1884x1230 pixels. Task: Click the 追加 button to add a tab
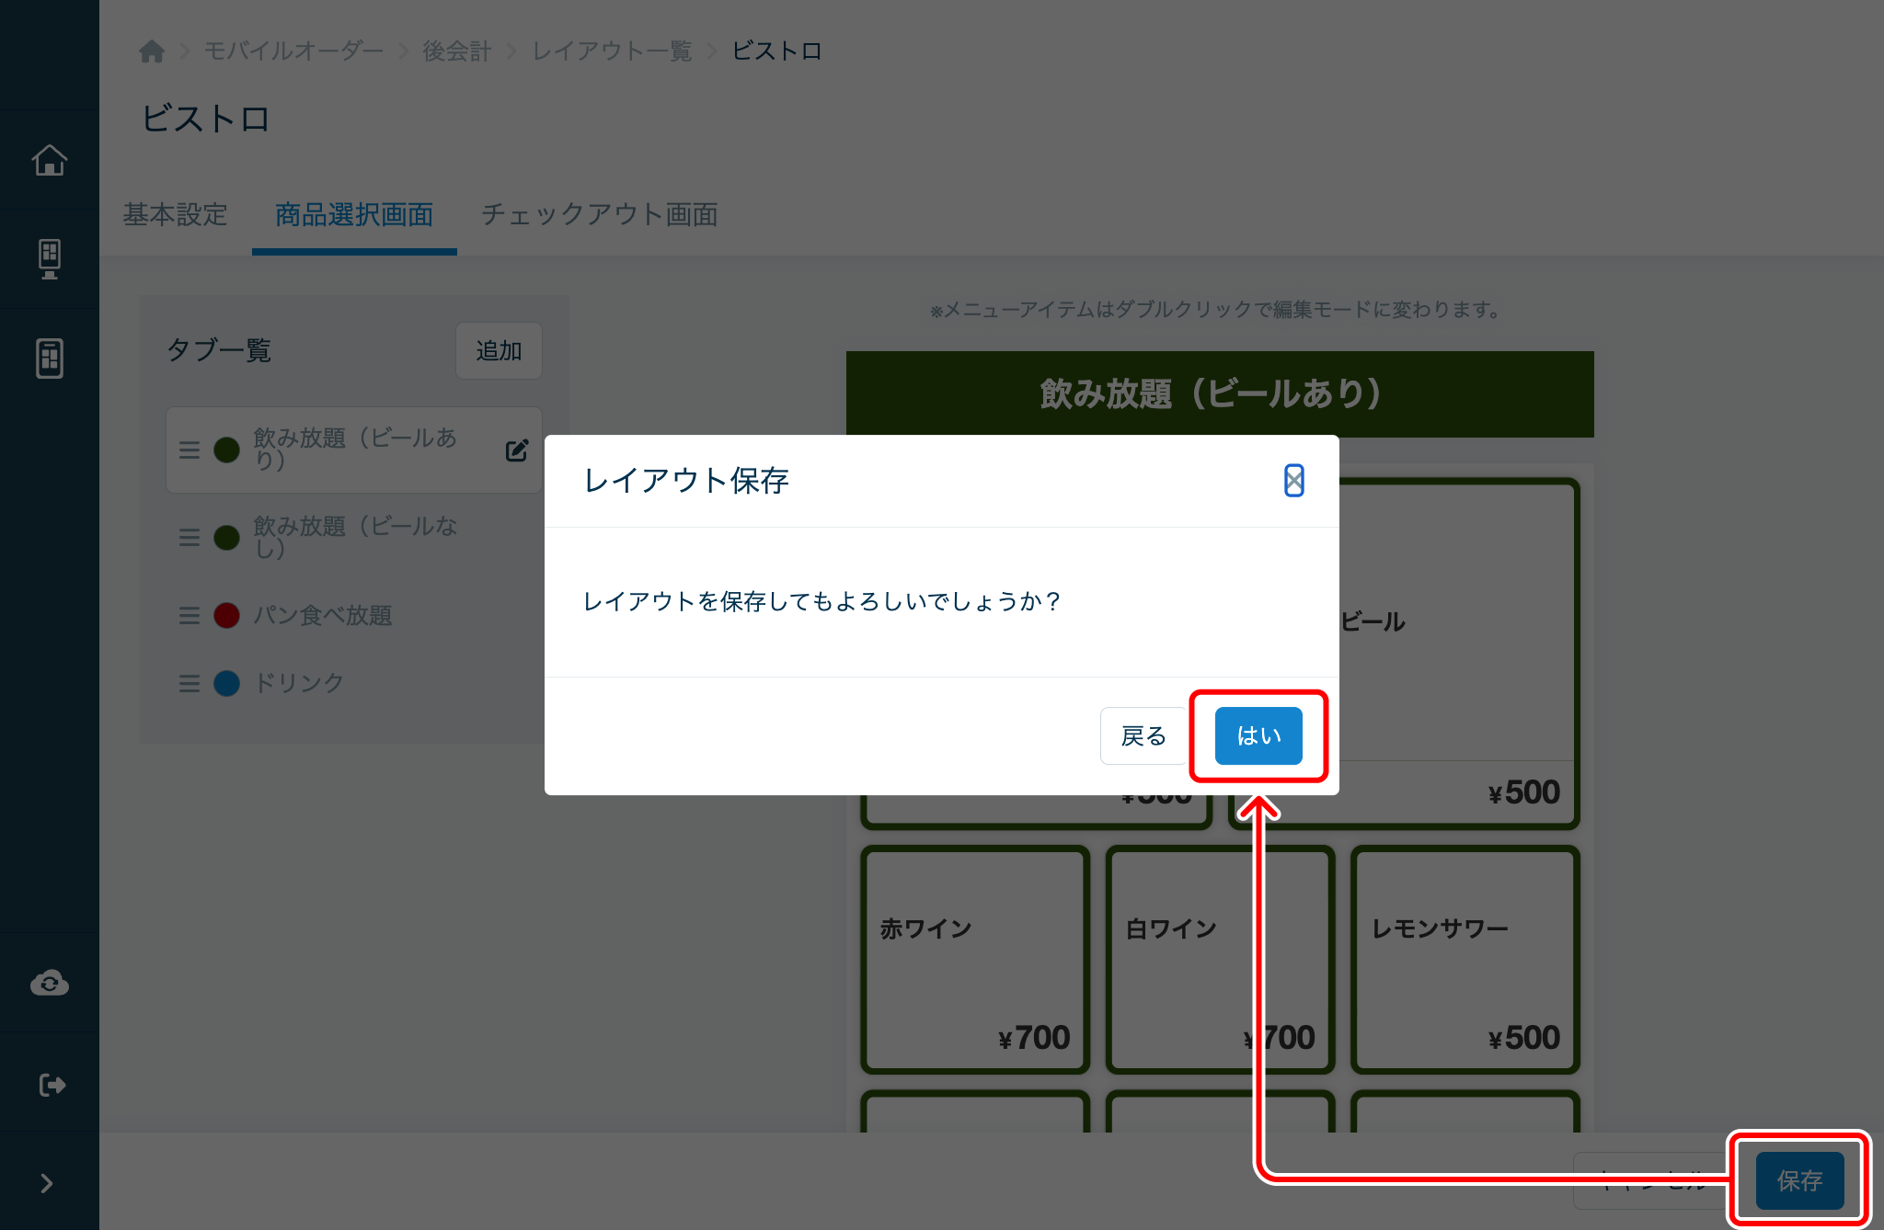point(498,350)
